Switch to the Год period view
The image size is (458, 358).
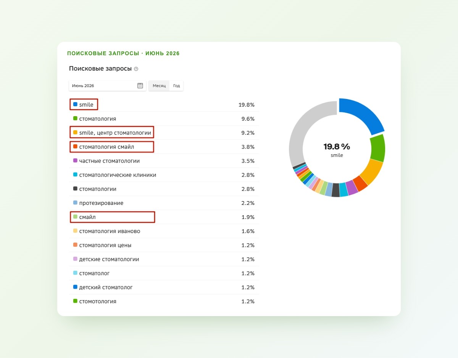pyautogui.click(x=176, y=86)
